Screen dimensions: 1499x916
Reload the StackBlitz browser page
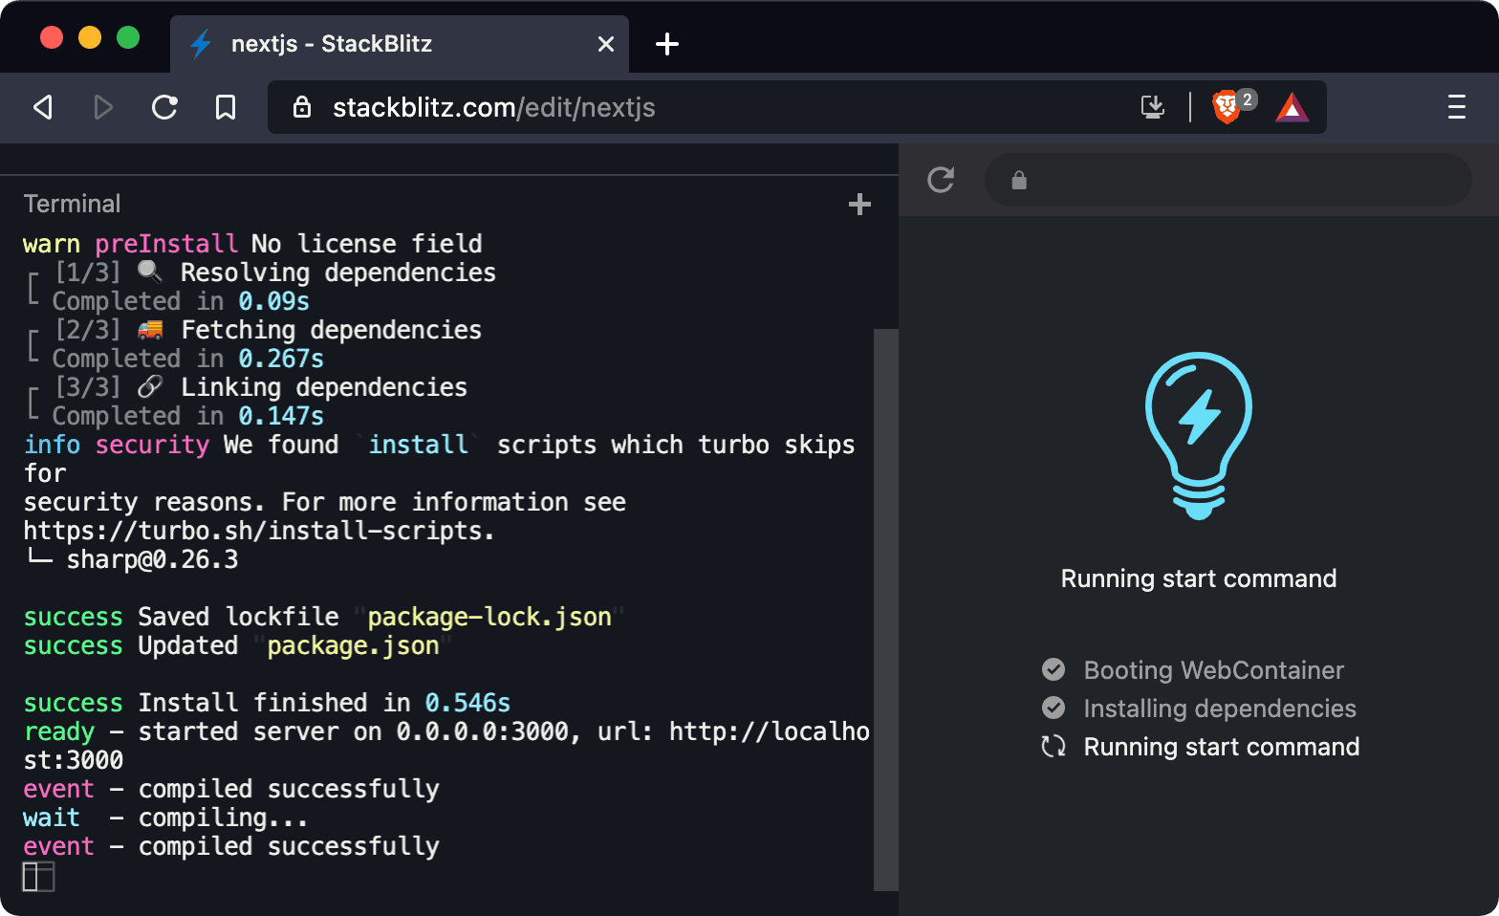tap(164, 107)
